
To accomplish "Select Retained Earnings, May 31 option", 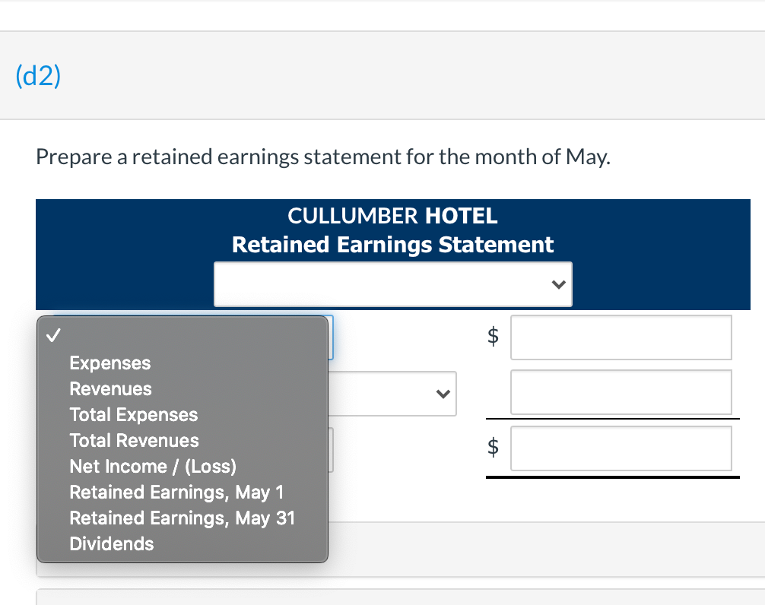I will coord(182,518).
